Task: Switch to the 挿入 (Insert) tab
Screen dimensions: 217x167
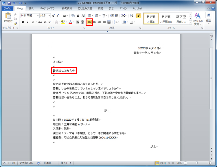Action: pos(32,8)
